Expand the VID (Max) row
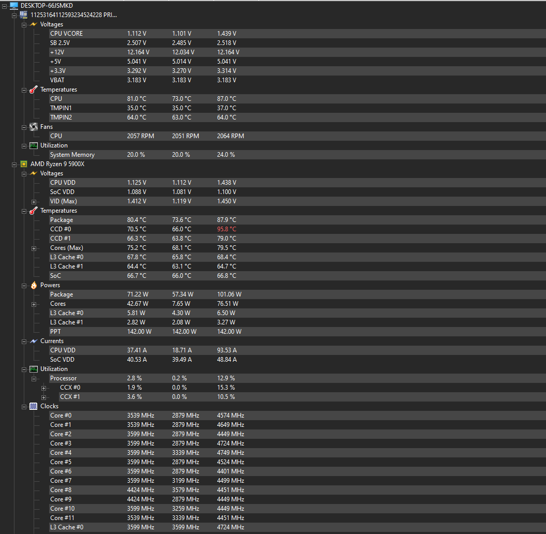 coord(34,202)
